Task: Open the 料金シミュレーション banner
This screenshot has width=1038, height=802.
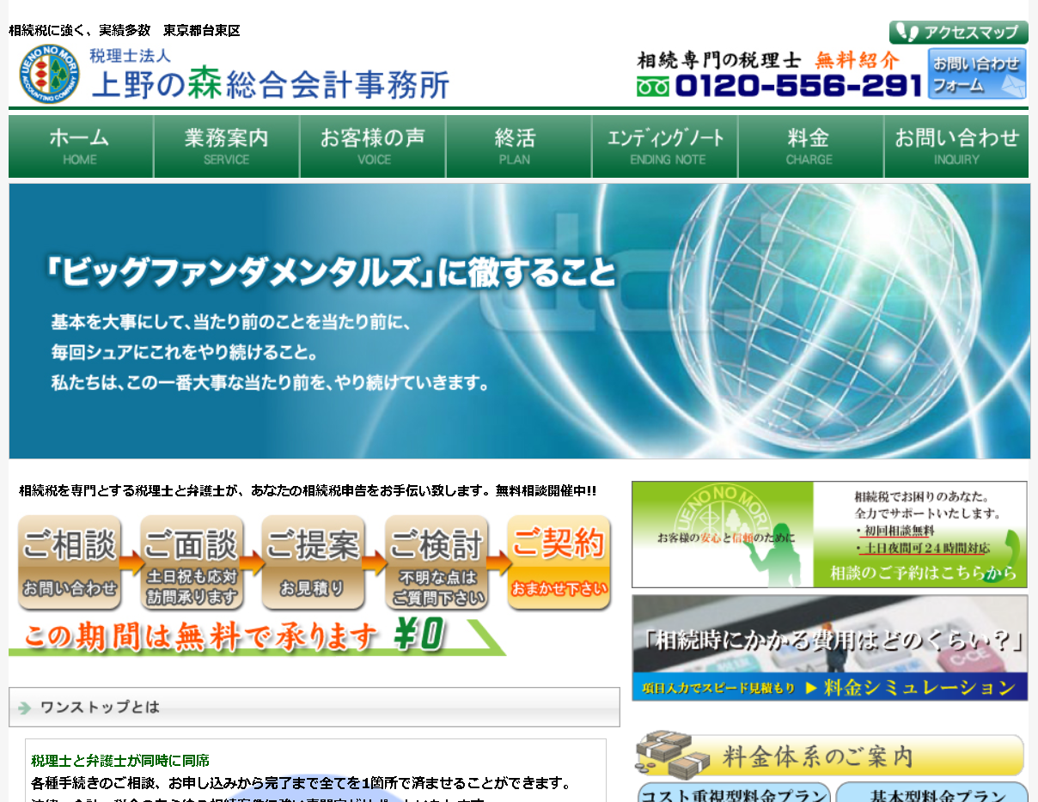Action: coord(829,647)
